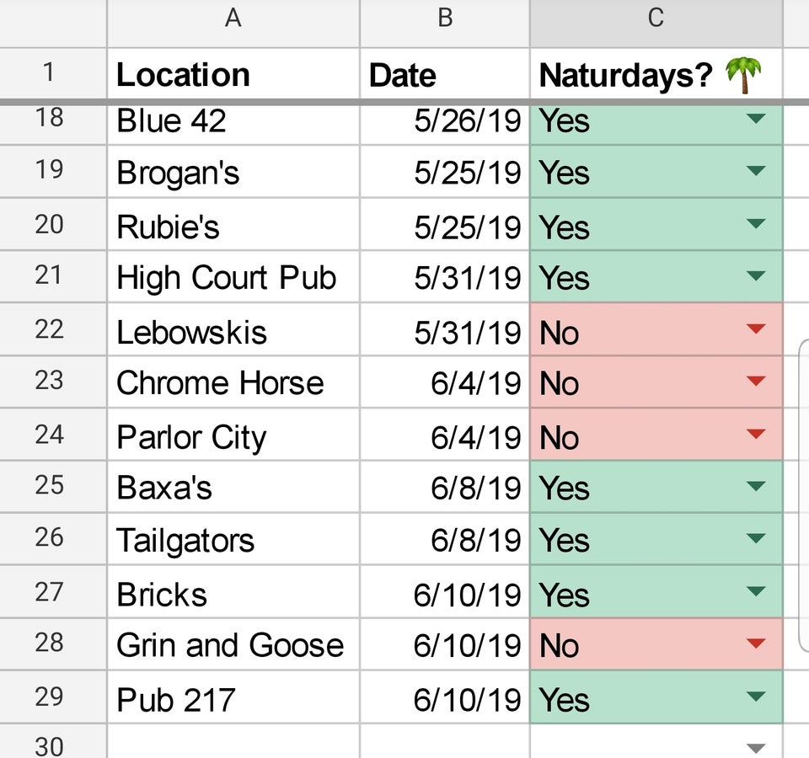The height and width of the screenshot is (758, 809).
Task: Click the Date header cell
Action: (x=445, y=74)
